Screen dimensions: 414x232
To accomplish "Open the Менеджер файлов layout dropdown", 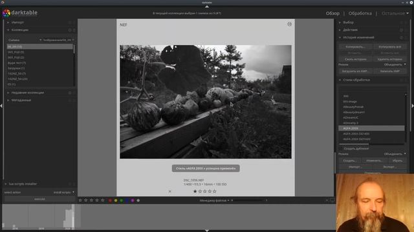I will coord(214,200).
